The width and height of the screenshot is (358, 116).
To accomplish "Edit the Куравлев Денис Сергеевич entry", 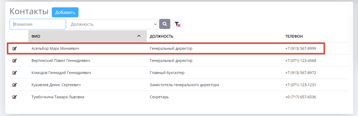I will (15, 85).
